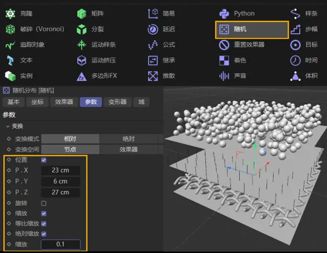Click the 重置效果器 reset effector icon
The image size is (327, 253).
coord(224,45)
